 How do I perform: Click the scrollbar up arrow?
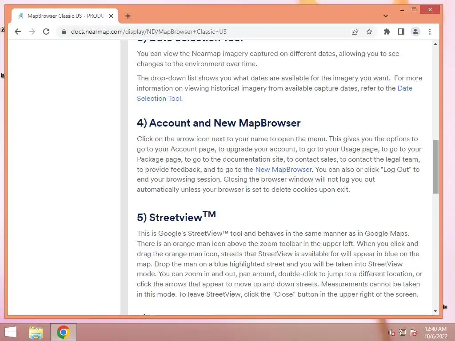[435, 44]
